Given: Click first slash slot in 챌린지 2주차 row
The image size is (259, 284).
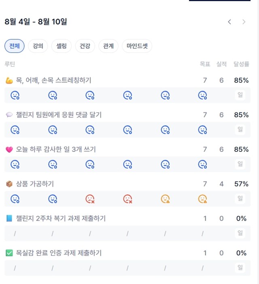Looking at the screenshot, I should (x=15, y=234).
